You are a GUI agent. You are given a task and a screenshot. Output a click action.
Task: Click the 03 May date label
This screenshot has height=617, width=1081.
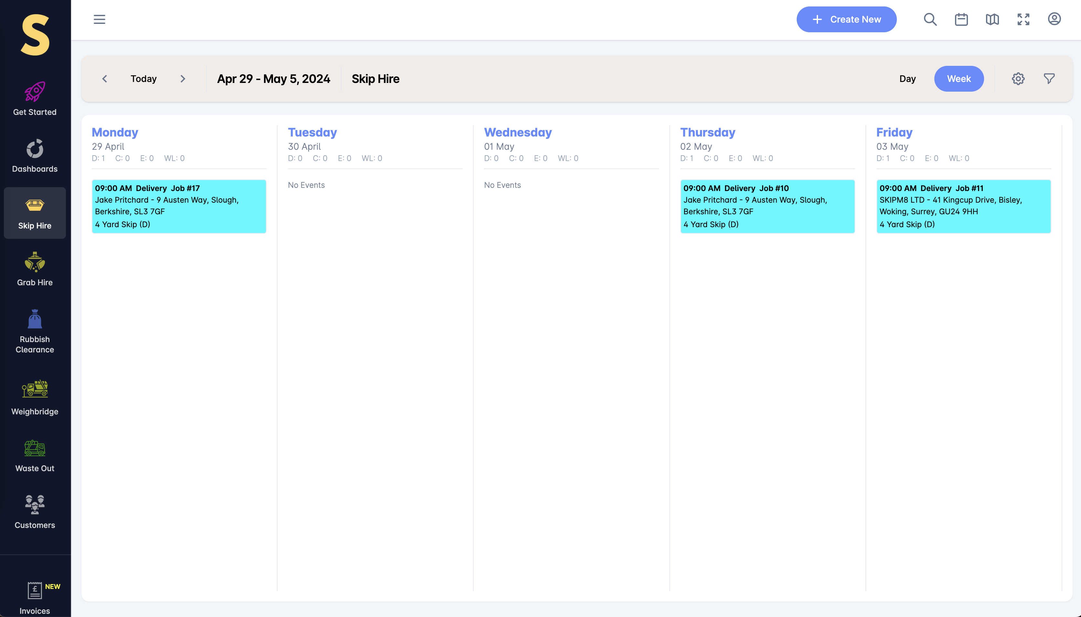click(892, 147)
